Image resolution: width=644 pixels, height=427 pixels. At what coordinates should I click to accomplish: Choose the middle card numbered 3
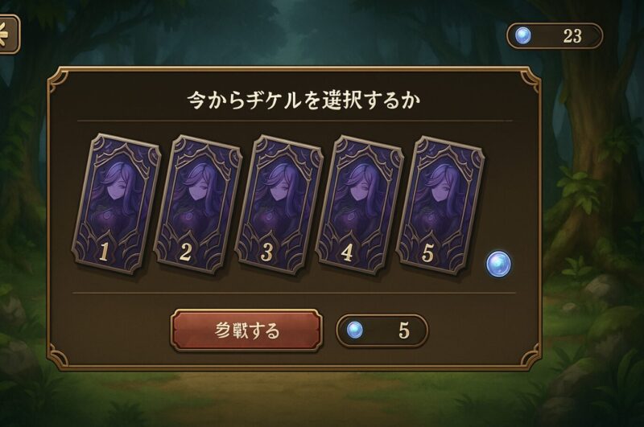[279, 204]
